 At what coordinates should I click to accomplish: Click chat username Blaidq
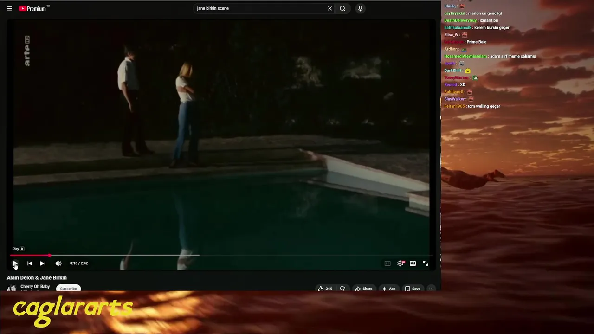click(x=450, y=6)
